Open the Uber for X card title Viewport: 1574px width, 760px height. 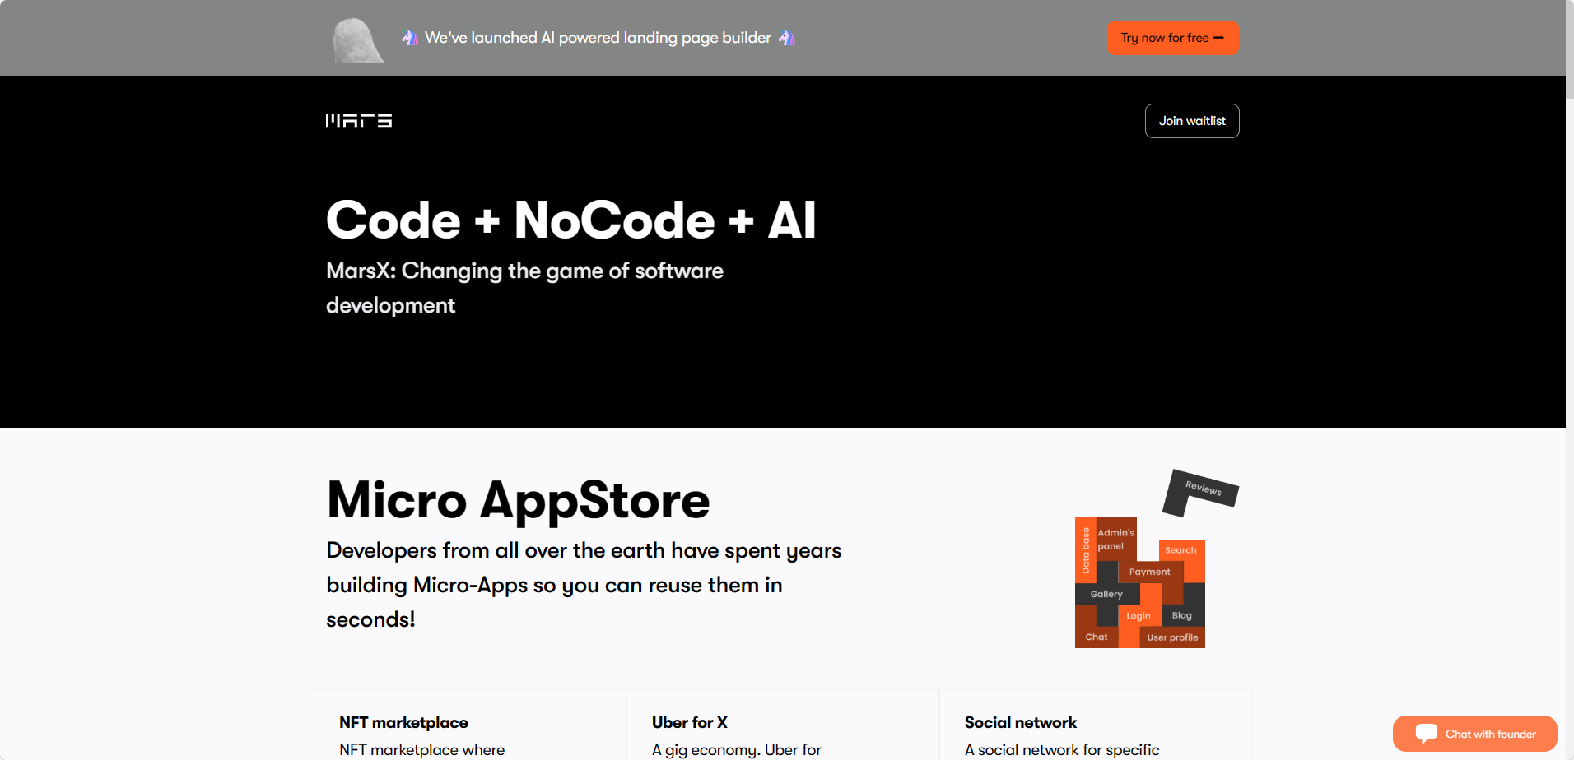(x=690, y=722)
